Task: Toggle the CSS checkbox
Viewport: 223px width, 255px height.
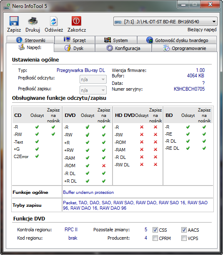Action: [x=155, y=230]
